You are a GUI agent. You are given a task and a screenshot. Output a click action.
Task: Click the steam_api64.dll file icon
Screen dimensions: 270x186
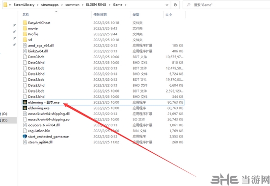pyautogui.click(x=25, y=142)
